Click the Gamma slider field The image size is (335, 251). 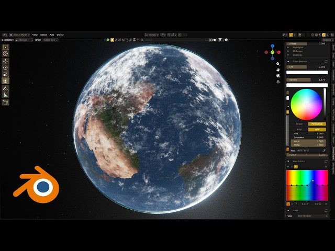[x=307, y=80]
